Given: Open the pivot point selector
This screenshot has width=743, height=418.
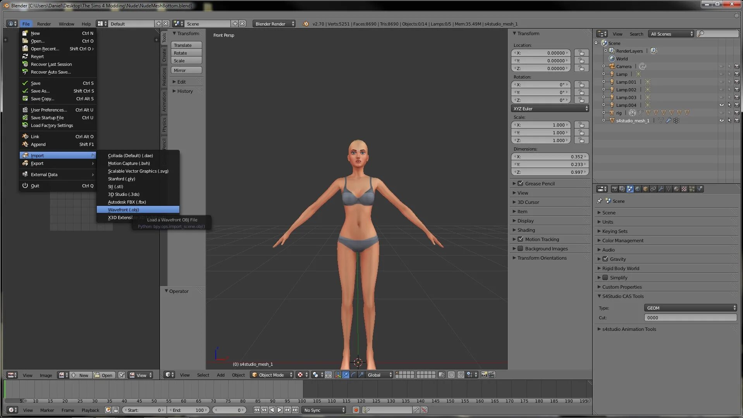Looking at the screenshot, I should pos(318,375).
